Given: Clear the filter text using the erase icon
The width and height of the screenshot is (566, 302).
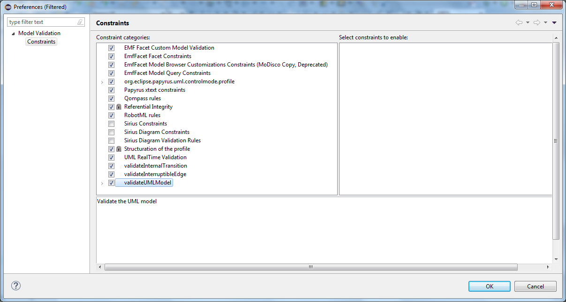Looking at the screenshot, I should point(80,22).
